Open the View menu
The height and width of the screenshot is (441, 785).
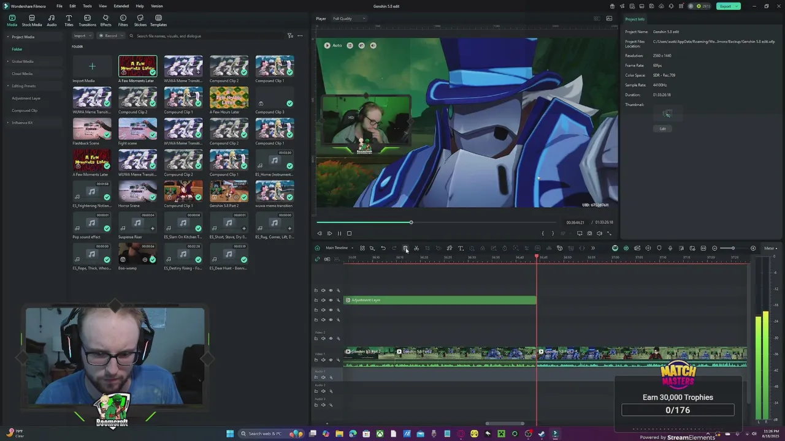102,6
